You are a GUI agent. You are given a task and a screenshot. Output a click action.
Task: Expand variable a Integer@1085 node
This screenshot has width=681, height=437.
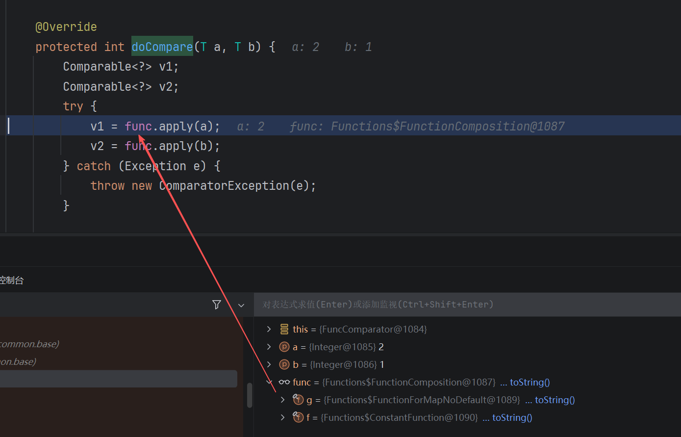269,347
